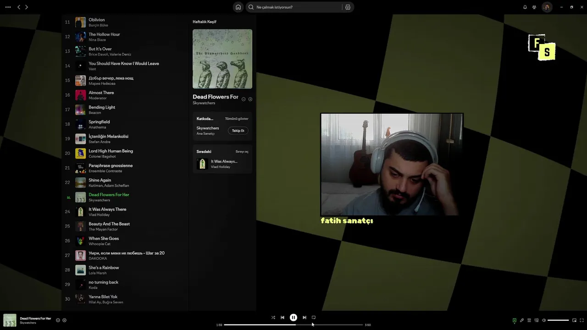This screenshot has width=587, height=330.
Task: Play track 24 It Was Always There
Action: point(124,212)
